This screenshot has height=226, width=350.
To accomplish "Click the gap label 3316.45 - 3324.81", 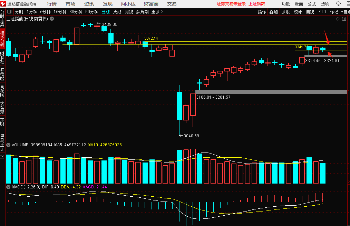I will [322, 61].
